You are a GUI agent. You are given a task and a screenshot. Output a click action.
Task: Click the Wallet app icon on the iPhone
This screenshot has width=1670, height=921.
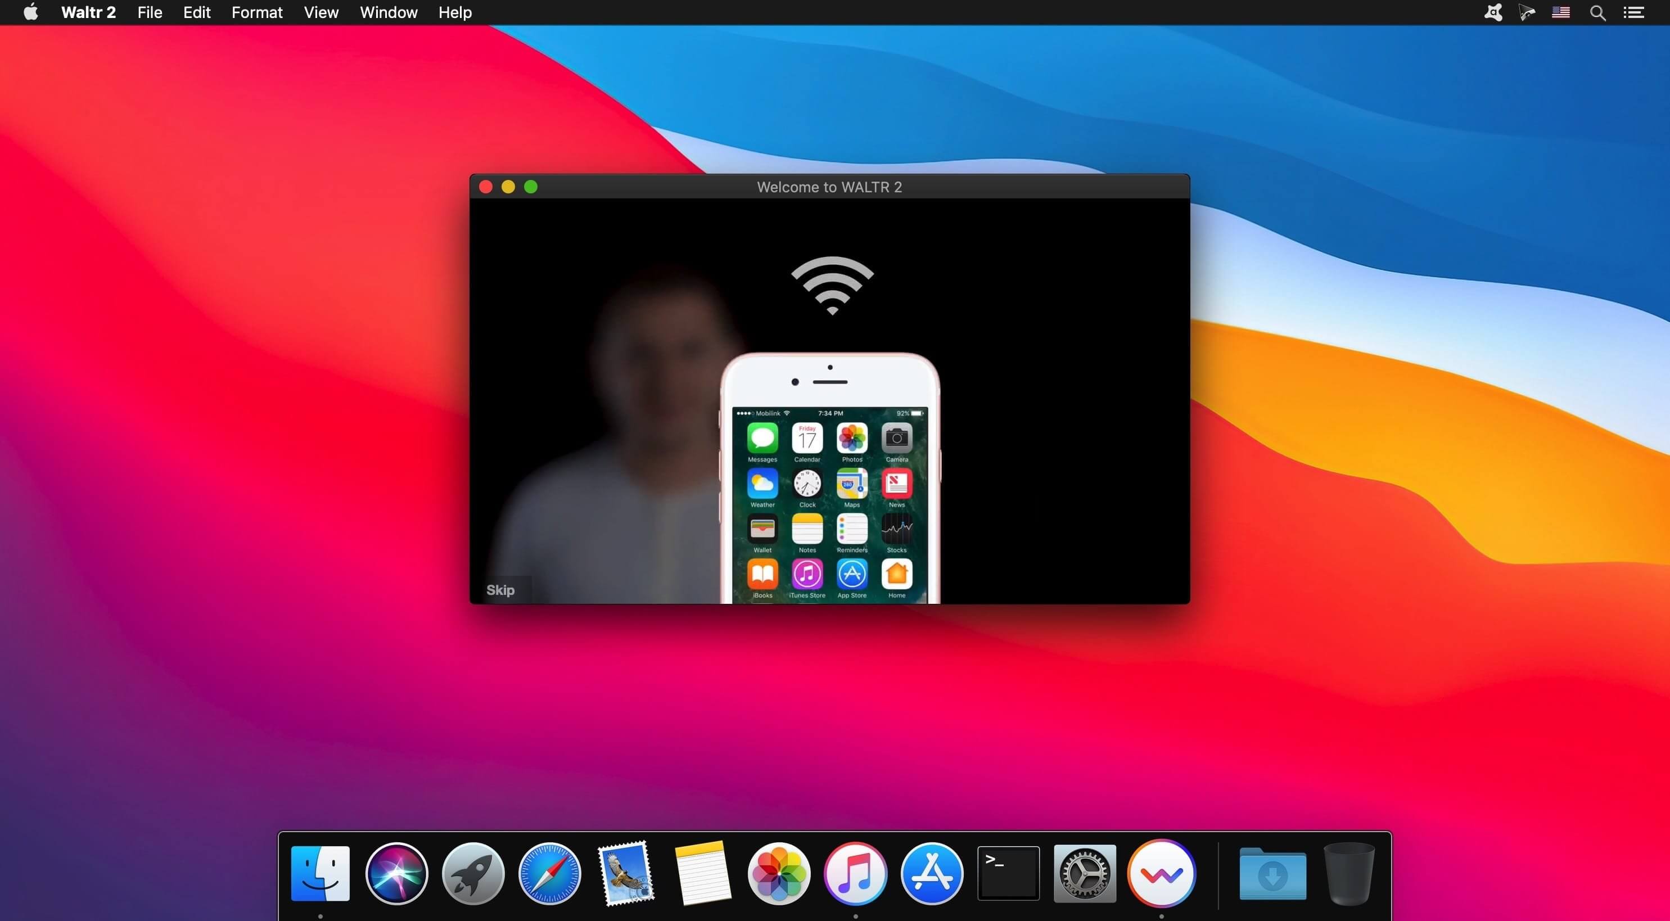[x=762, y=529]
